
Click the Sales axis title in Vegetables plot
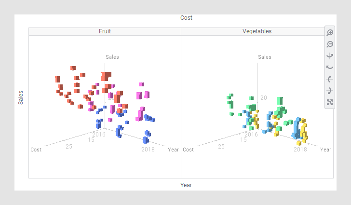pyautogui.click(x=265, y=57)
